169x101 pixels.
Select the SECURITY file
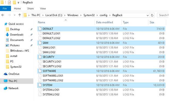pos(101,57)
